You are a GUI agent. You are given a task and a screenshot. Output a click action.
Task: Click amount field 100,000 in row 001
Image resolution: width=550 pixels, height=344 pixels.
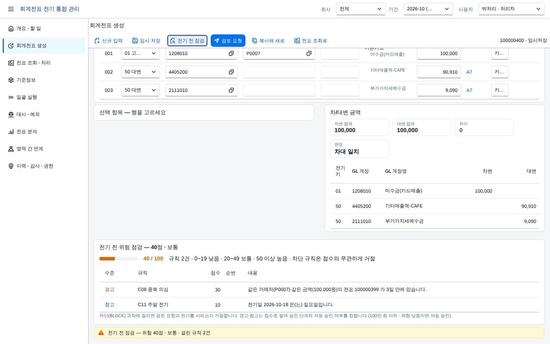439,53
